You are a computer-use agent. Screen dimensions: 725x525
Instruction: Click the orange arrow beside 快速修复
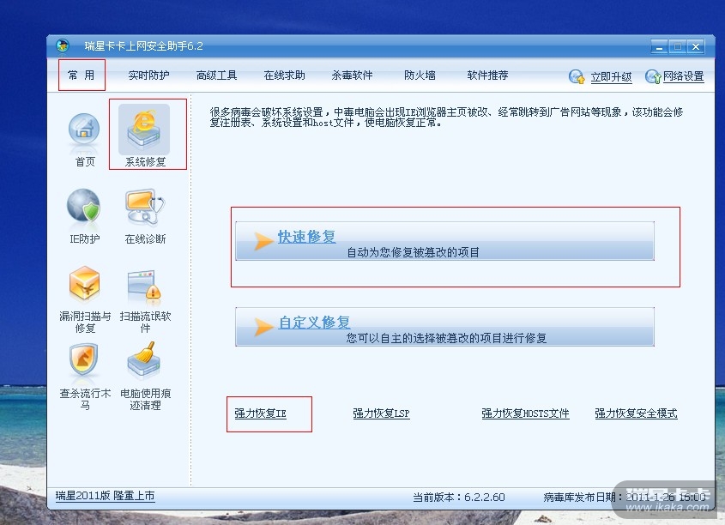pos(263,241)
